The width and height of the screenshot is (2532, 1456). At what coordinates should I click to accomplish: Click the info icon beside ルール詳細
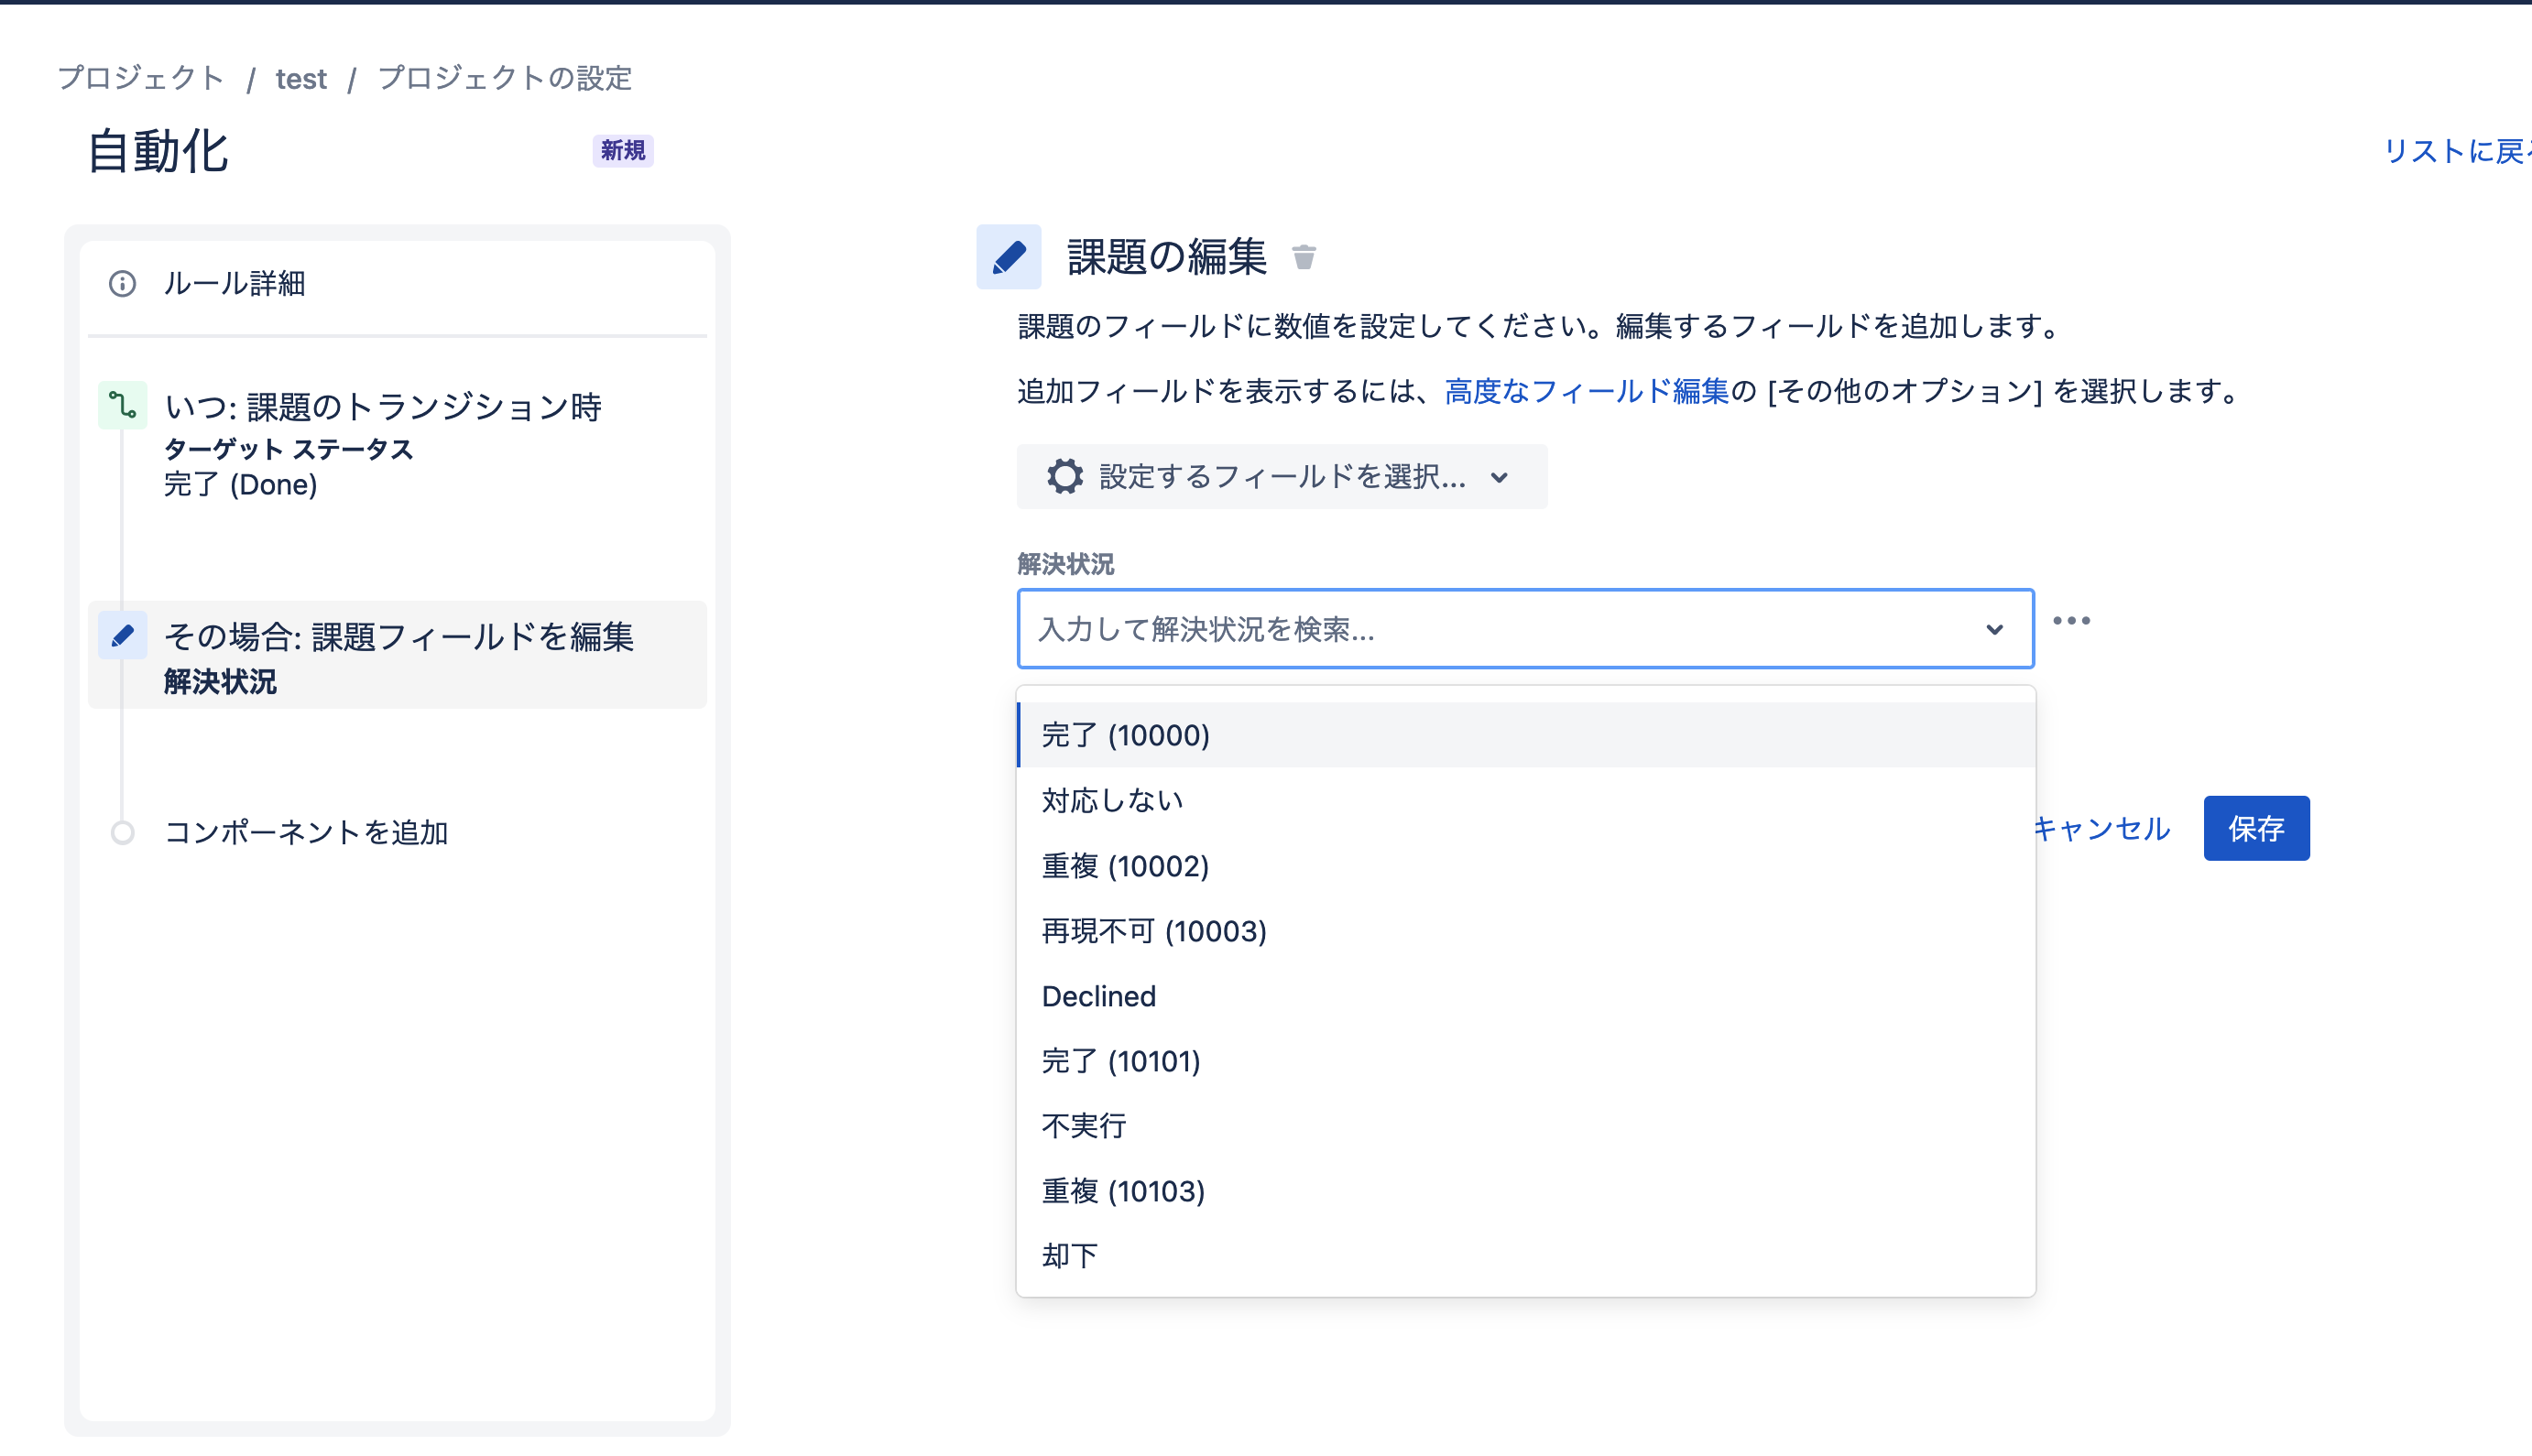(x=122, y=283)
